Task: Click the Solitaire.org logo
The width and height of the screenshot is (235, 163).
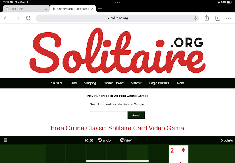Action: [x=117, y=51]
